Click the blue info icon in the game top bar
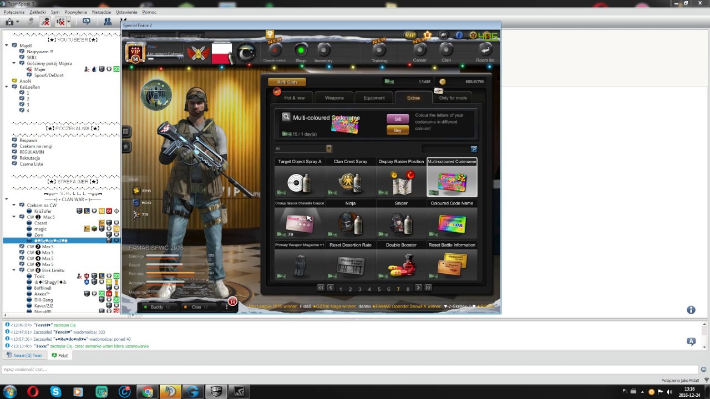Image resolution: width=710 pixels, height=399 pixels. [459, 35]
